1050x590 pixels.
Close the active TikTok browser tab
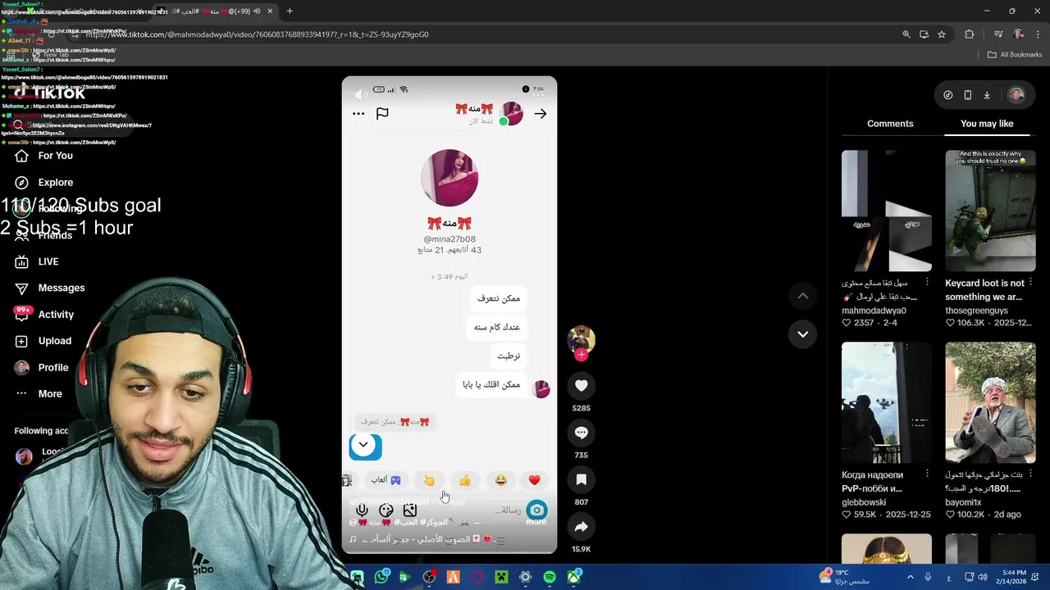[270, 11]
